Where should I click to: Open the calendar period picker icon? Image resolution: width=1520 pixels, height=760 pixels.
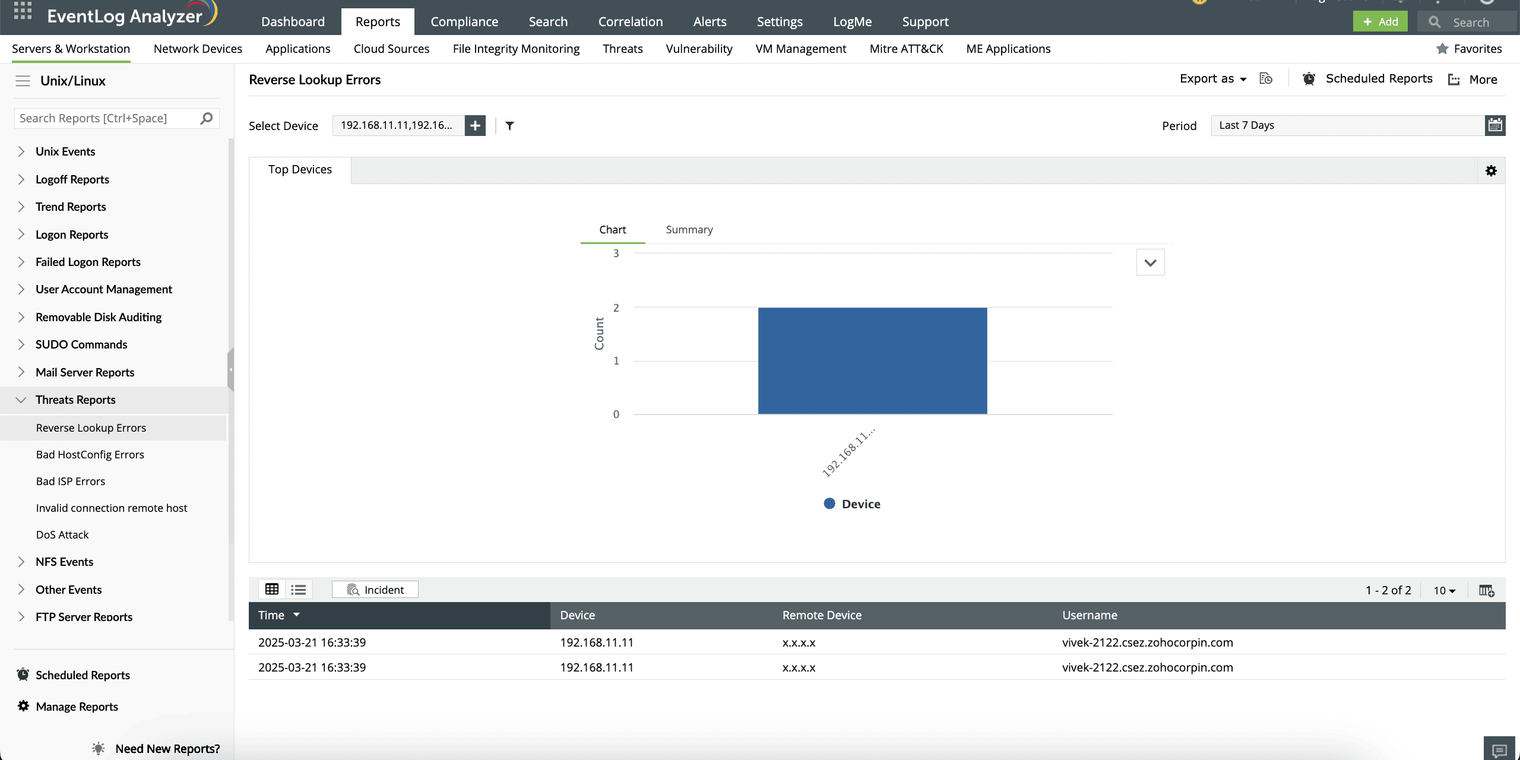(1494, 125)
